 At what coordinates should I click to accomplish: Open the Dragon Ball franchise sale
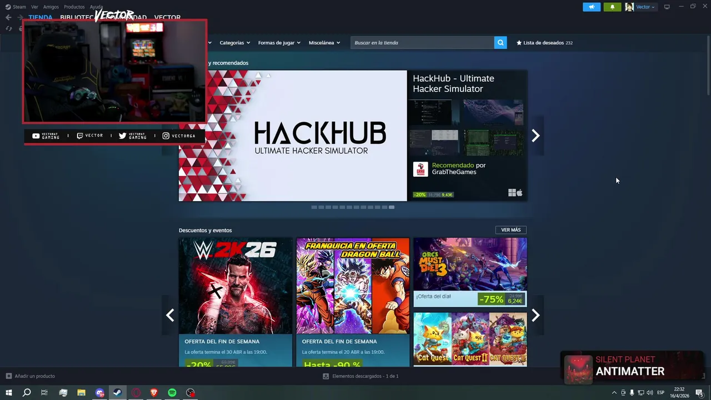353,302
